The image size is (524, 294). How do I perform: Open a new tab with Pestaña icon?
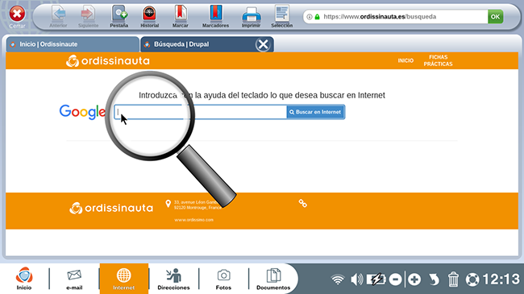click(119, 16)
